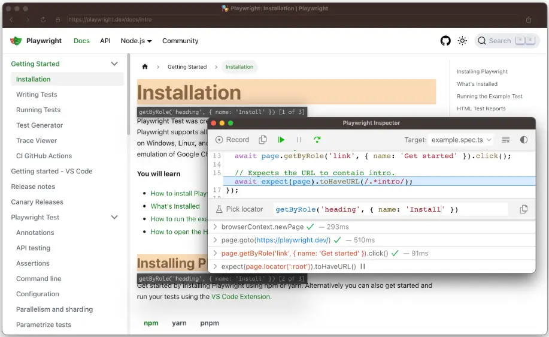Click the clear log icon in Inspector
Viewport: 549px width, 337px height.
[506, 140]
